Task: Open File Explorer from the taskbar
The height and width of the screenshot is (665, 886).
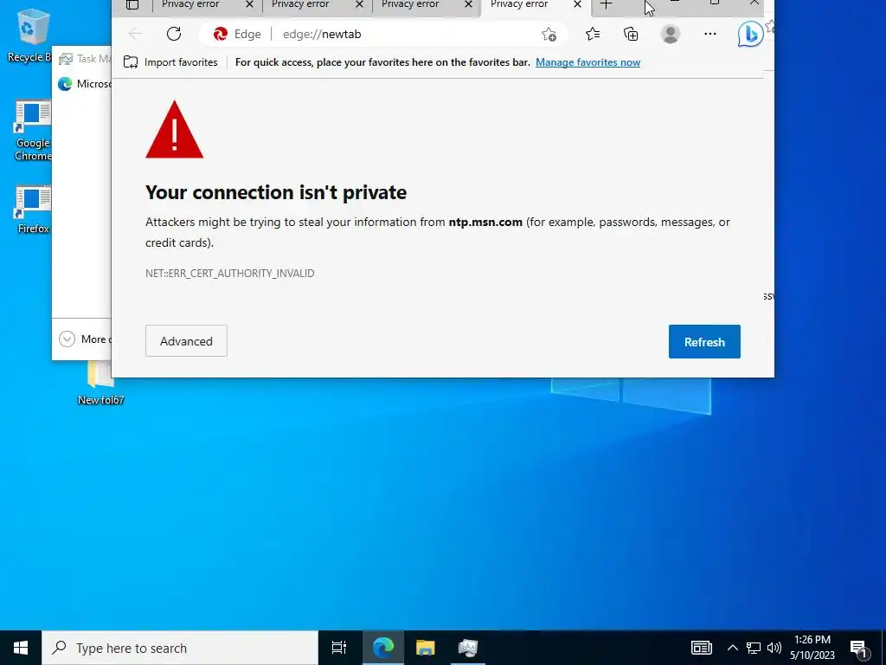Action: click(x=426, y=648)
